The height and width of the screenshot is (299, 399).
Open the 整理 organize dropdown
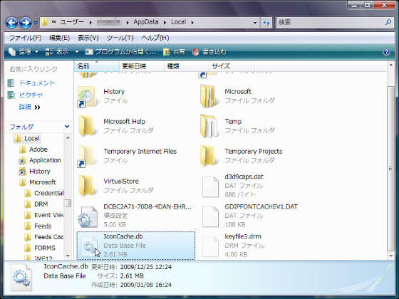(x=24, y=52)
